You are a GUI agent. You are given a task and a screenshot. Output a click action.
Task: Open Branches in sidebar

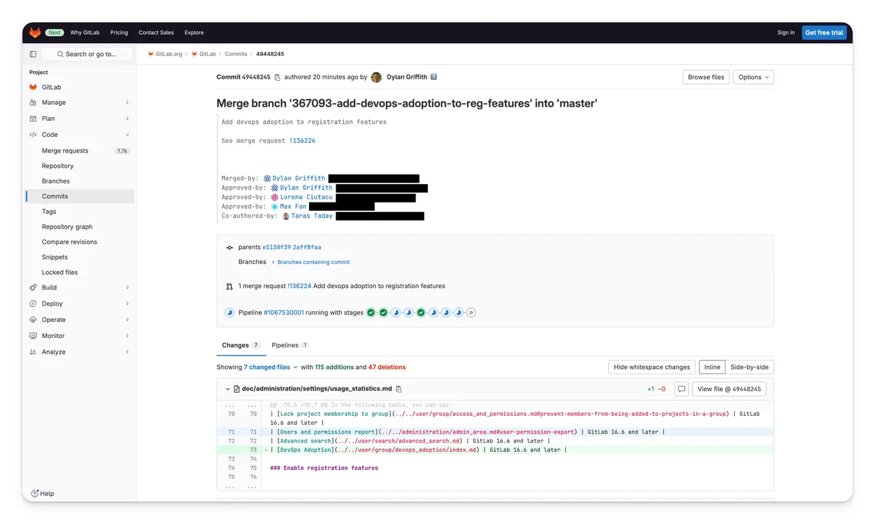pos(79,181)
